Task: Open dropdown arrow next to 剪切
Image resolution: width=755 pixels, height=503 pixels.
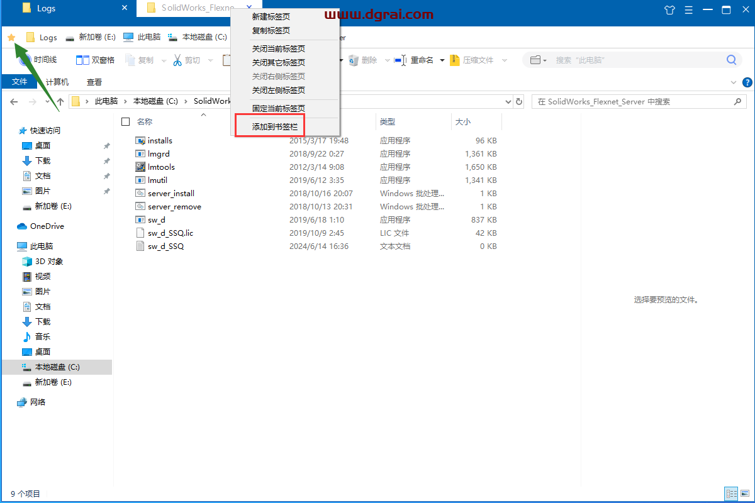Action: (211, 60)
